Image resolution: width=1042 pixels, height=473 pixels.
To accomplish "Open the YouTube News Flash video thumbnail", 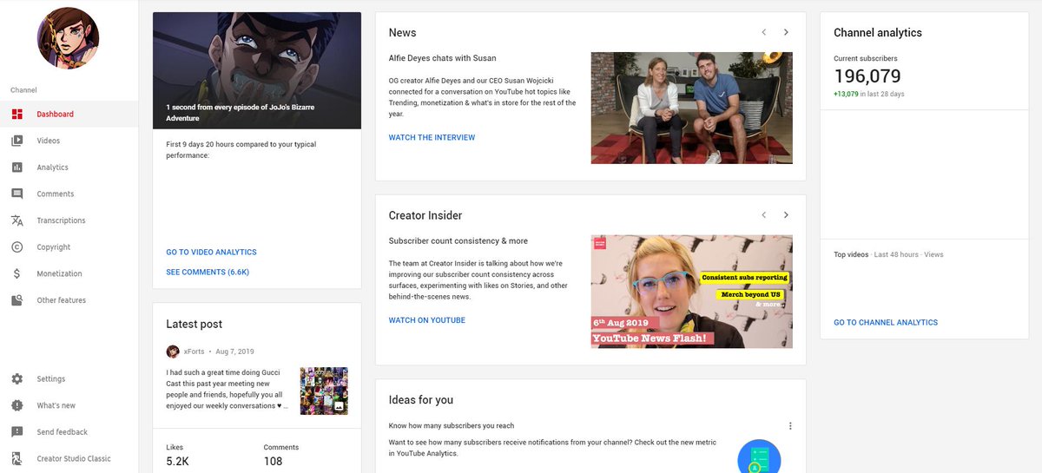I will [691, 291].
